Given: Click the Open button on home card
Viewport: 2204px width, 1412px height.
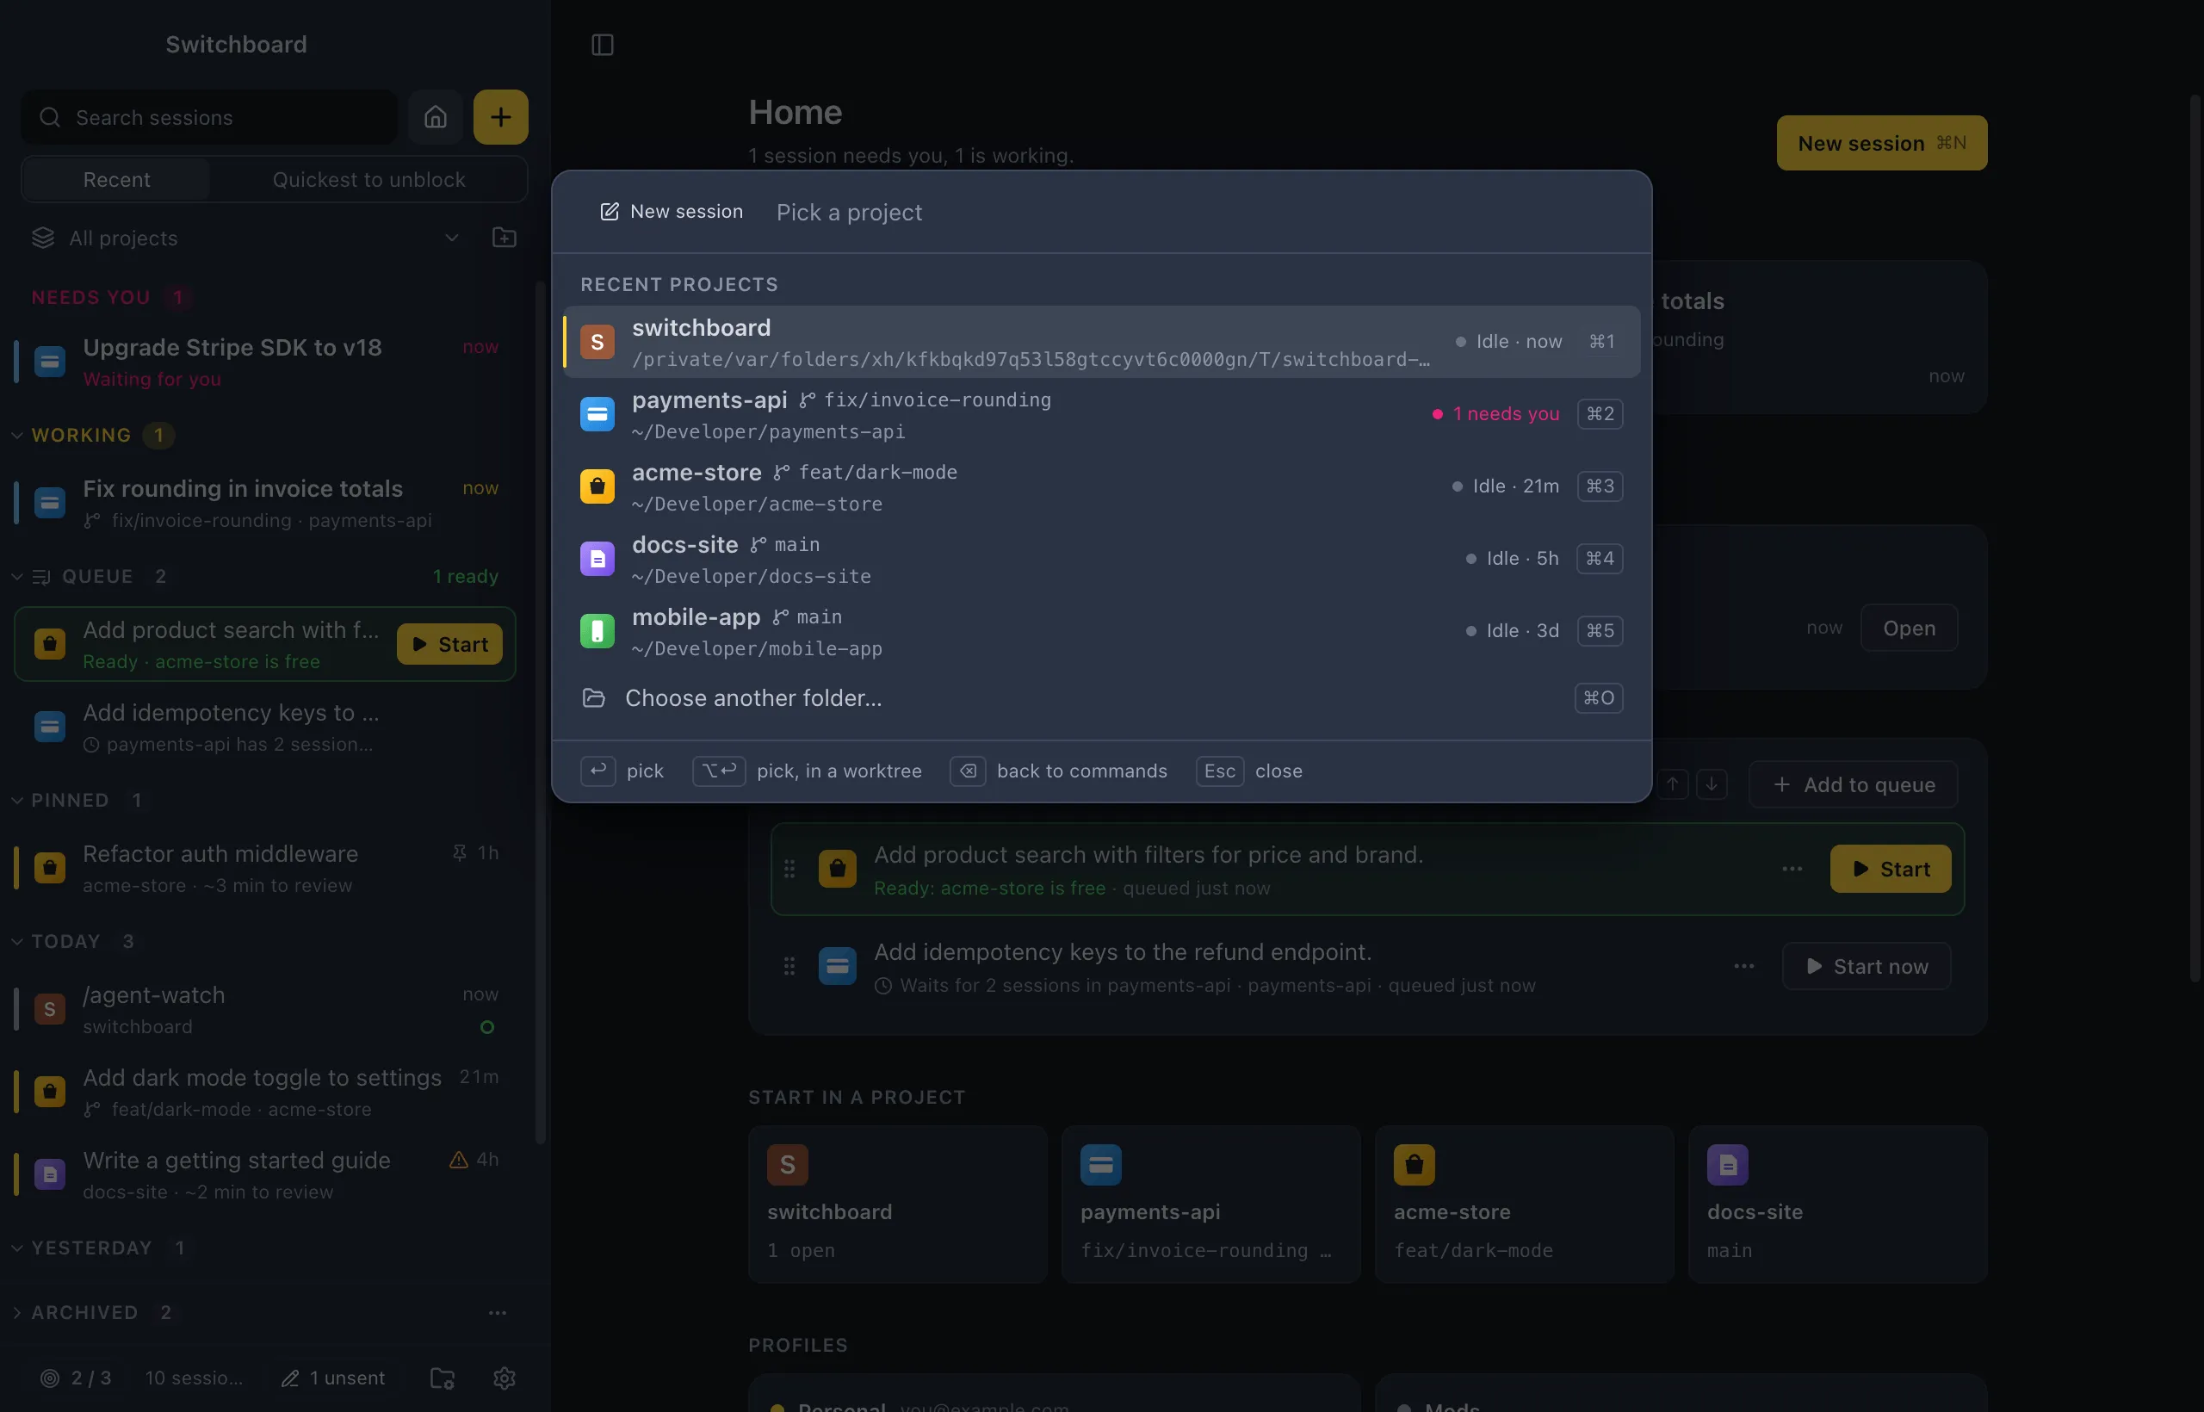Looking at the screenshot, I should pos(1909,628).
